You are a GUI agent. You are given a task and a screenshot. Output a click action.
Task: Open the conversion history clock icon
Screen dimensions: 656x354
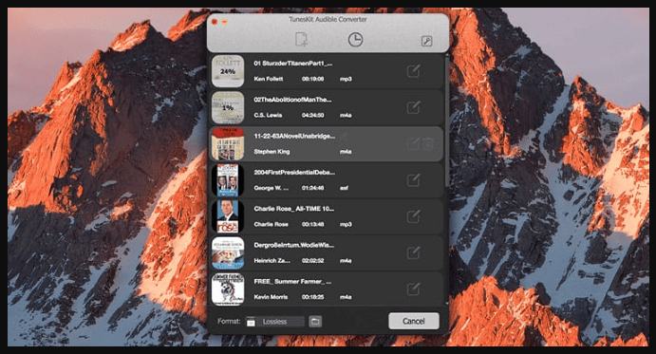pos(355,40)
